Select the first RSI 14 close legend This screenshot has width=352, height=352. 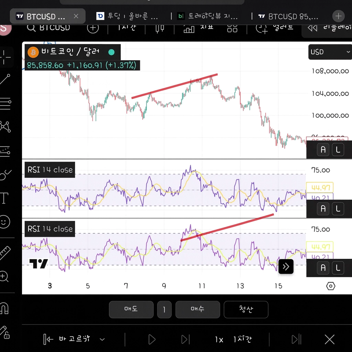(50, 170)
